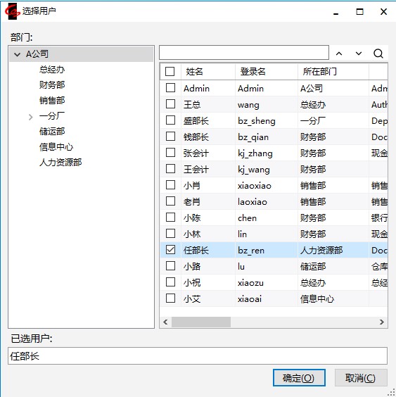Click the 取消(C) cancel button

(361, 378)
